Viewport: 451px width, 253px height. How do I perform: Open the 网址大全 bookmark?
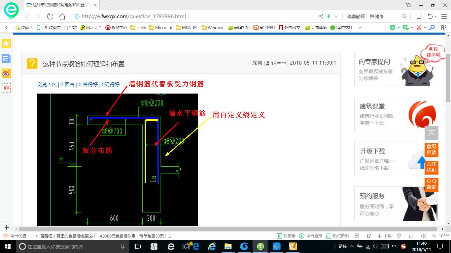[91, 28]
